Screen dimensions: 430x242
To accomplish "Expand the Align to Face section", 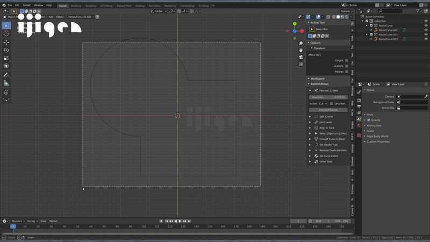I will pyautogui.click(x=310, y=128).
